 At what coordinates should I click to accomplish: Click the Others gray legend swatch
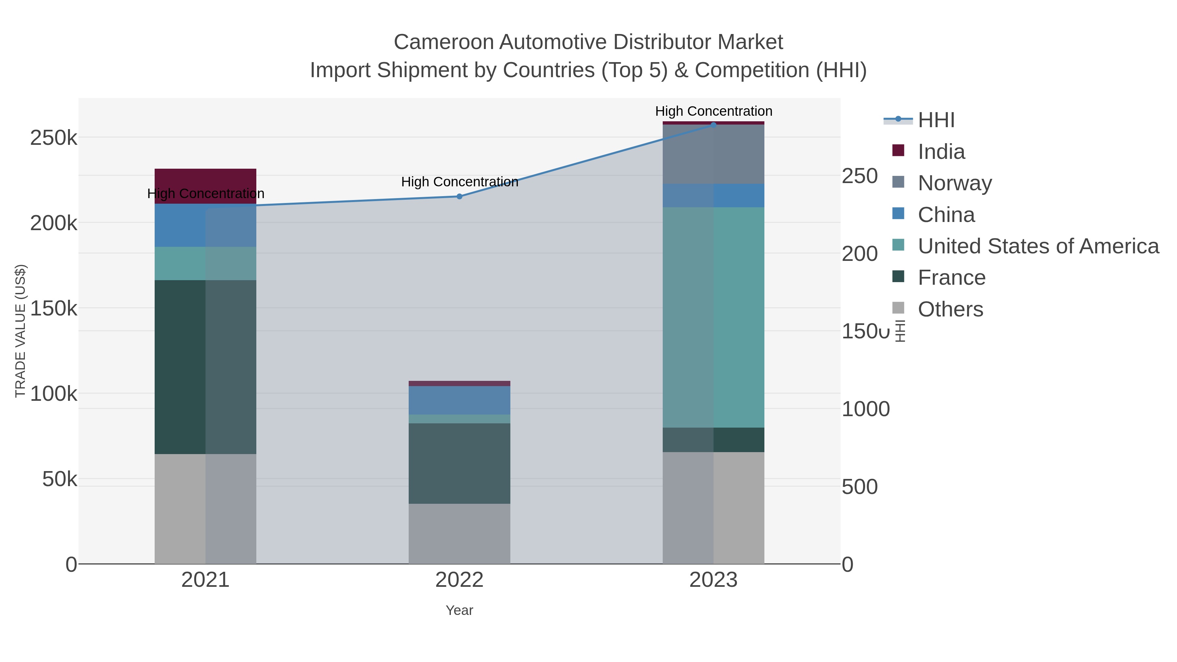point(898,308)
